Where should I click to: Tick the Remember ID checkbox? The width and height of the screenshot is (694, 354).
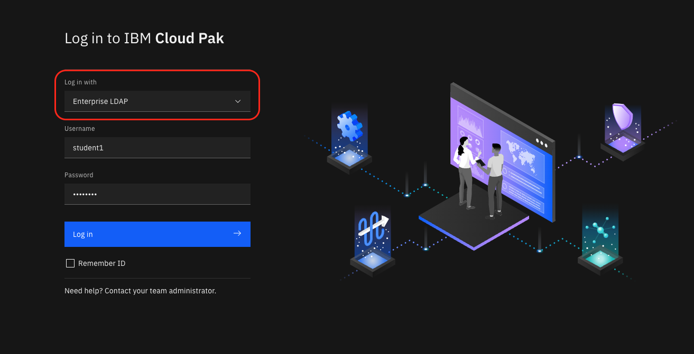[x=70, y=263]
